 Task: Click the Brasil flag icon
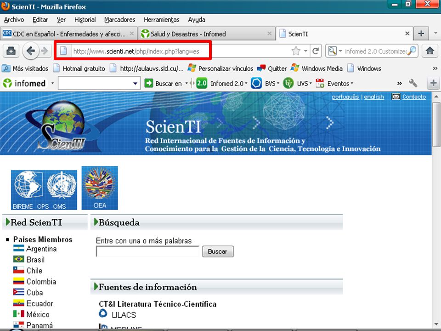point(18,259)
